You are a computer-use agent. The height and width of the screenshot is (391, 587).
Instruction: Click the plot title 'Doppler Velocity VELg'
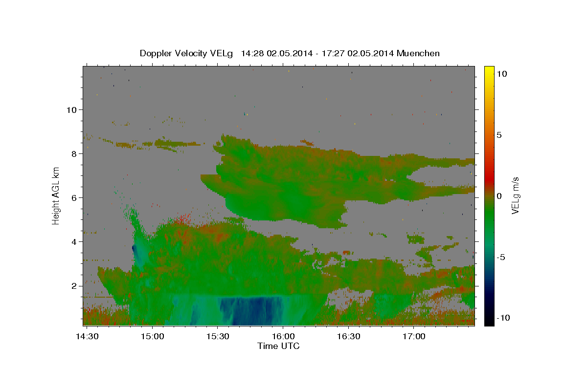click(187, 53)
